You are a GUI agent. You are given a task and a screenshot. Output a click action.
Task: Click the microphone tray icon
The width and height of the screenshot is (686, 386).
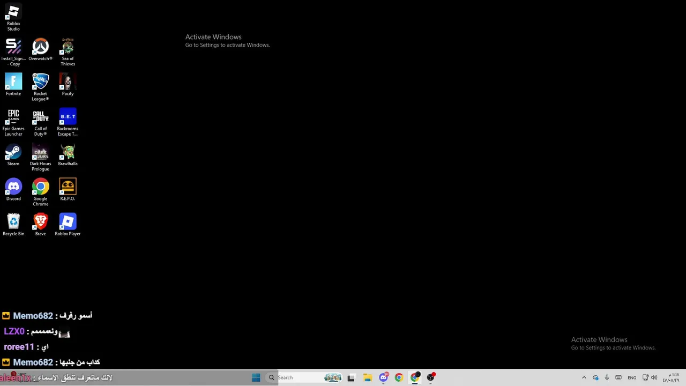(x=607, y=377)
